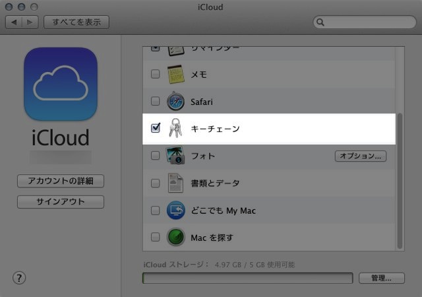This screenshot has height=297, width=422.
Task: Uncheck the キーチェーン checkbox
Action: point(156,128)
